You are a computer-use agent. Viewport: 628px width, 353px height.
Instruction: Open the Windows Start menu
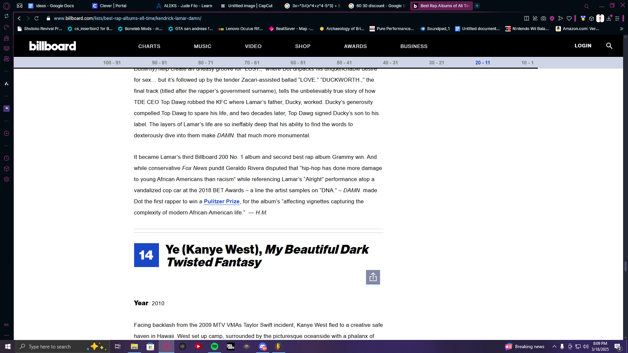[8, 346]
